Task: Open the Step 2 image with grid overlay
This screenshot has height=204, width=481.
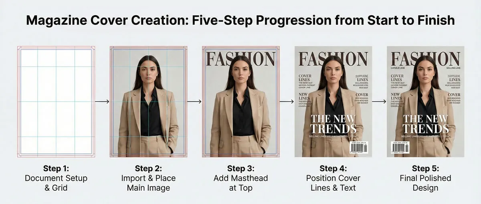Action: point(148,101)
